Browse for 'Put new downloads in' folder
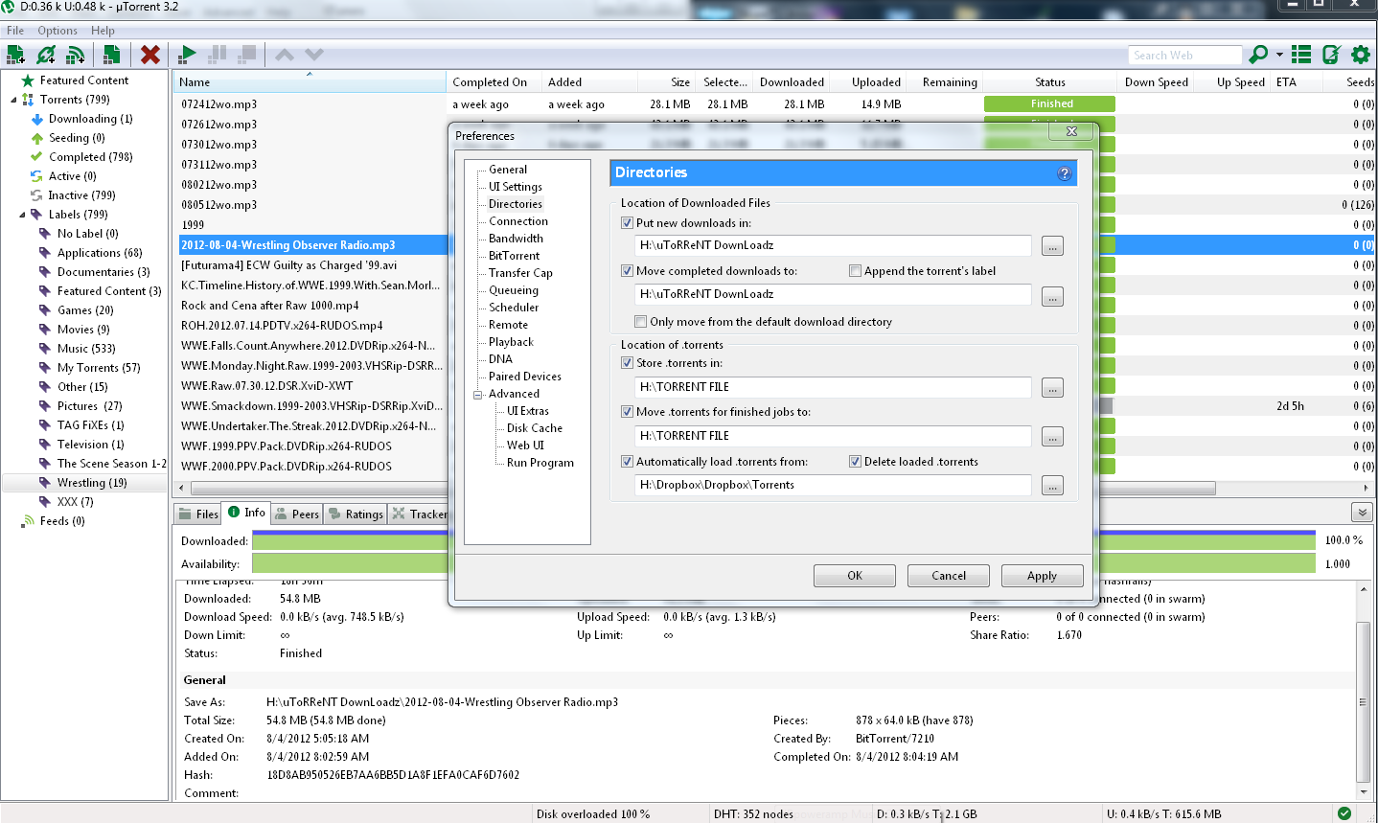1378x823 pixels. [1052, 246]
